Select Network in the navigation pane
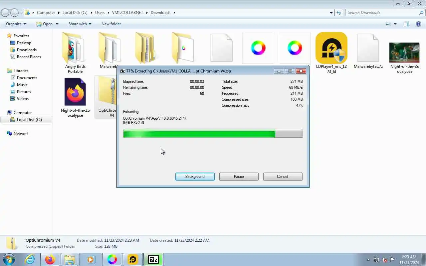426x266 pixels. pyautogui.click(x=21, y=134)
